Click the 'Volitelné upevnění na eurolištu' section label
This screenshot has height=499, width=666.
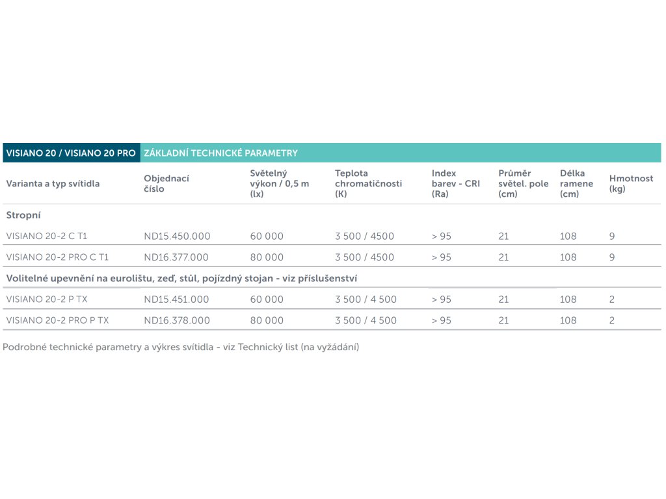[x=181, y=278]
